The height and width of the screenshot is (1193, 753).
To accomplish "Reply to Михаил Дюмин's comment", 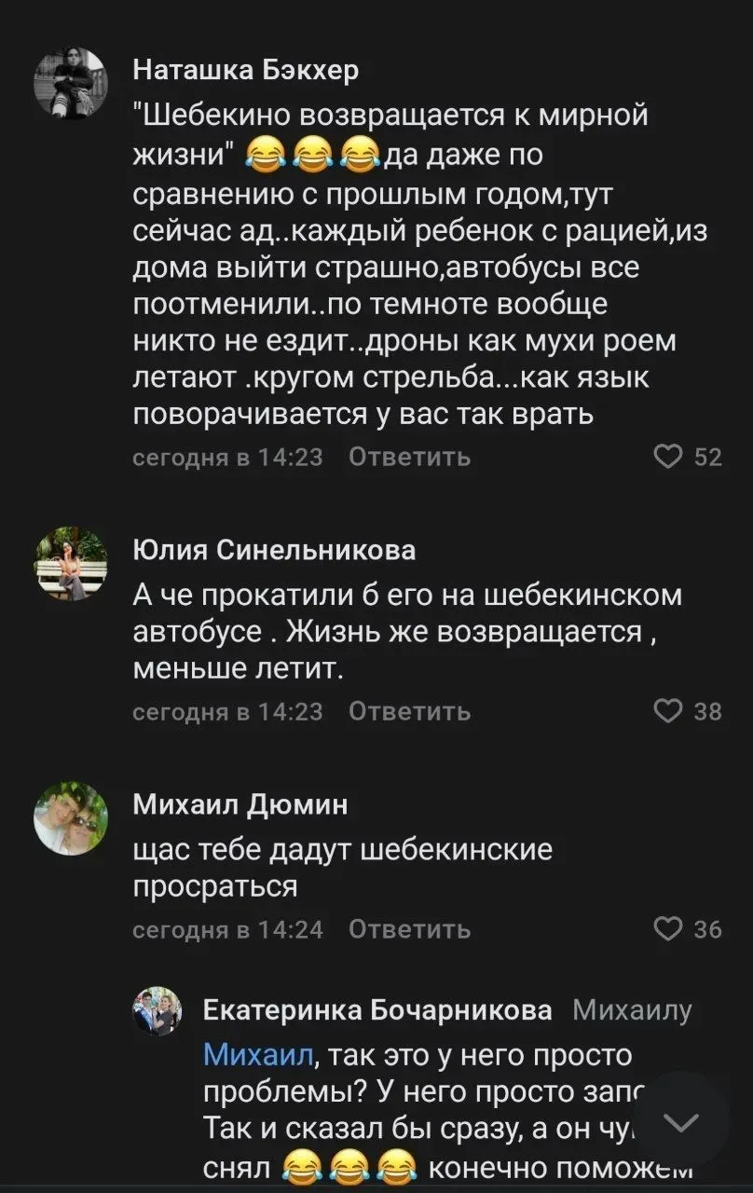I will tap(410, 929).
